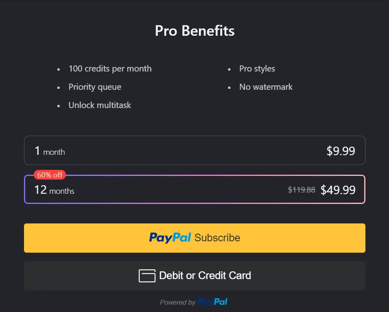Choose the Debit or Credit Card button
Viewport: 389px width, 312px height.
pos(194,276)
